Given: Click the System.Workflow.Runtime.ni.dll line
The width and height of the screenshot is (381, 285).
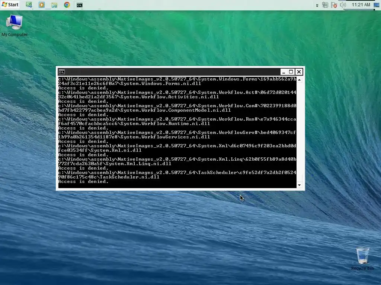Looking at the screenshot, I should tap(134, 124).
